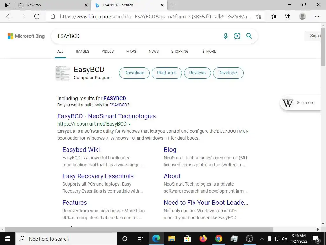
Task: Click the browser address bar URL
Action: click(x=155, y=16)
